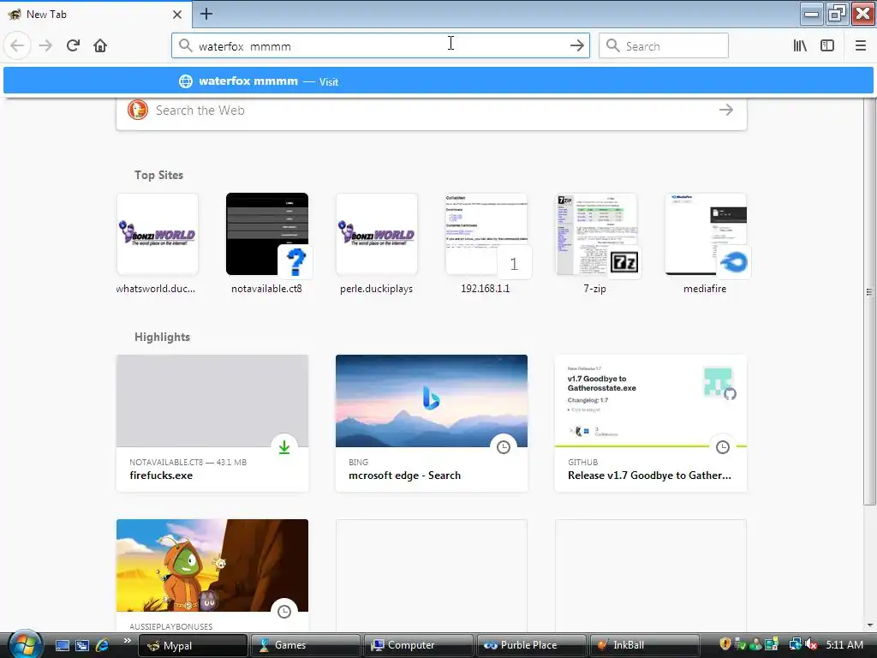The width and height of the screenshot is (877, 658).
Task: Click the clock icon on AUSSIEPLAYBONUSES card
Action: coord(284,612)
